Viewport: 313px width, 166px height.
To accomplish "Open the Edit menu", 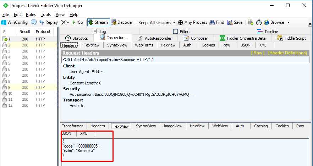I will 17,15.
